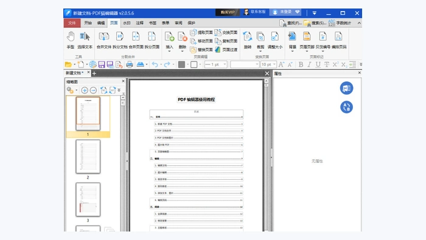The width and height of the screenshot is (426, 240).
Task: Click the blue PDF-to-Word round button
Action: click(x=346, y=88)
